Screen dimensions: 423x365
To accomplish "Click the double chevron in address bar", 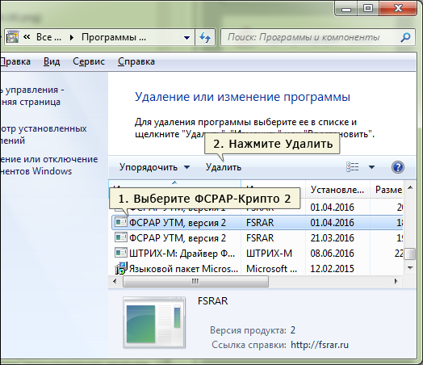I will click(x=27, y=36).
